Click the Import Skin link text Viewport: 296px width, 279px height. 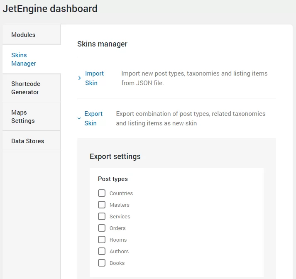pyautogui.click(x=94, y=78)
